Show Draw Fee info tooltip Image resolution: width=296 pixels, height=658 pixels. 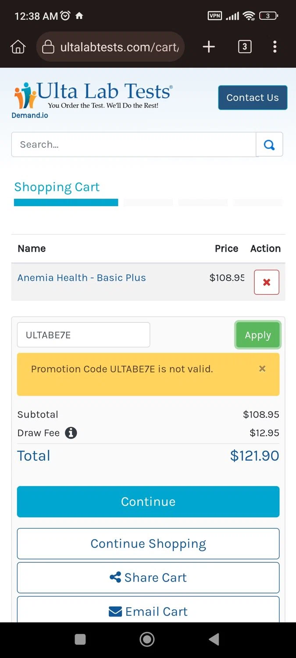(x=71, y=433)
